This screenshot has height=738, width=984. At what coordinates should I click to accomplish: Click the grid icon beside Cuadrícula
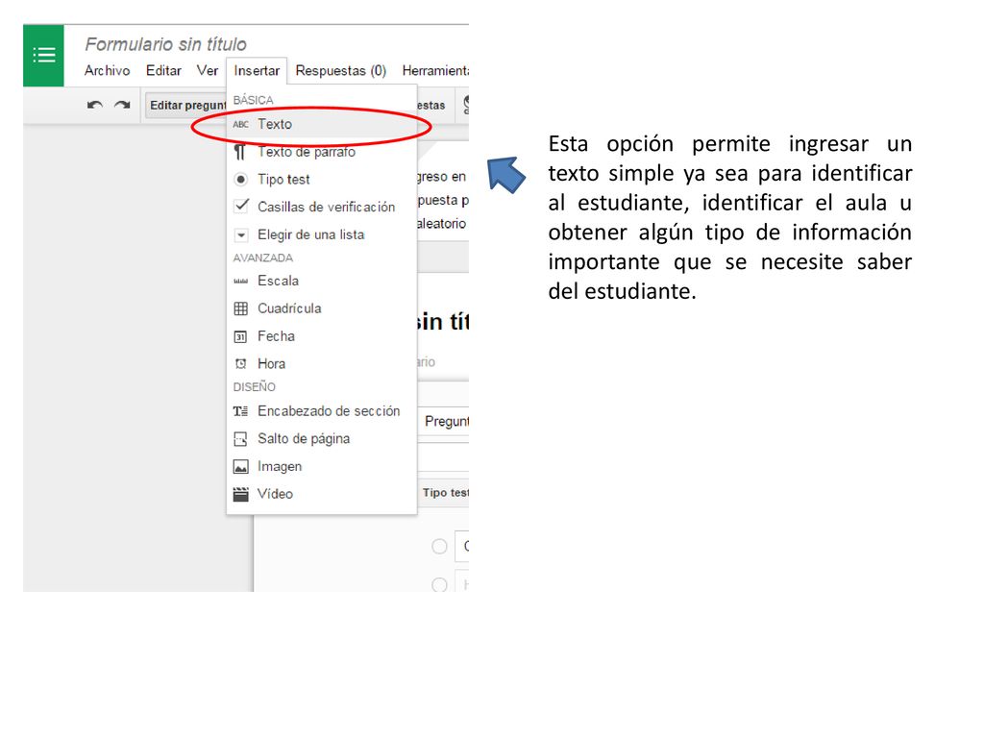click(240, 308)
